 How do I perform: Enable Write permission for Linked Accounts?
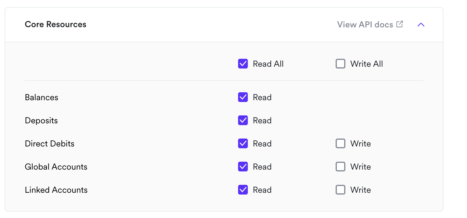pyautogui.click(x=340, y=190)
